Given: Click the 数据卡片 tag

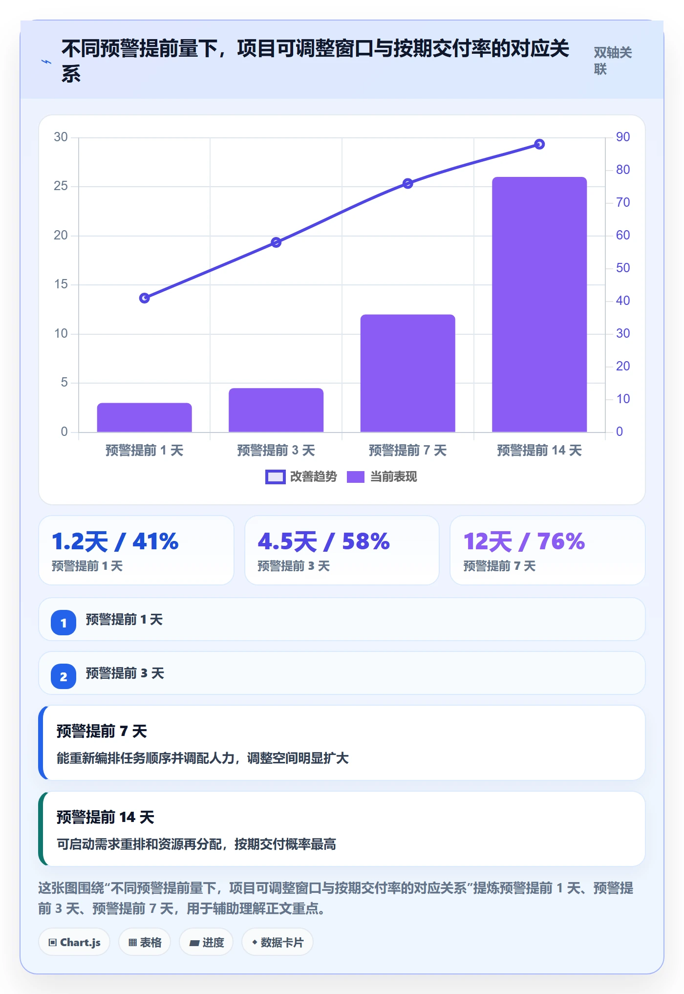Looking at the screenshot, I should coord(278,942).
